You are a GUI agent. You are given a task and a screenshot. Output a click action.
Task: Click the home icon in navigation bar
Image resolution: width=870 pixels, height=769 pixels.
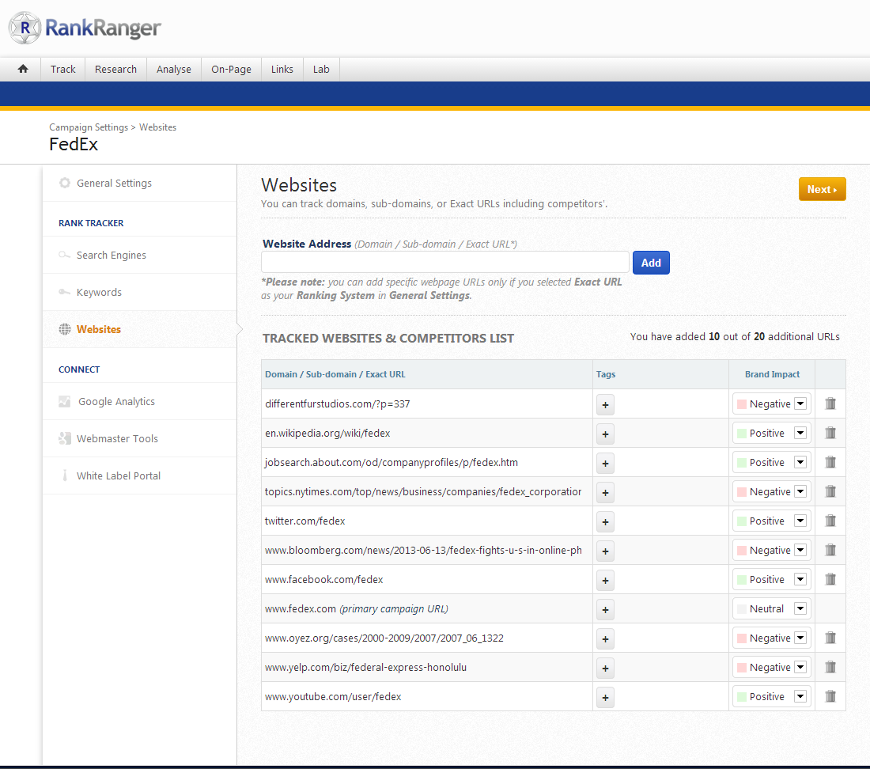tap(23, 69)
